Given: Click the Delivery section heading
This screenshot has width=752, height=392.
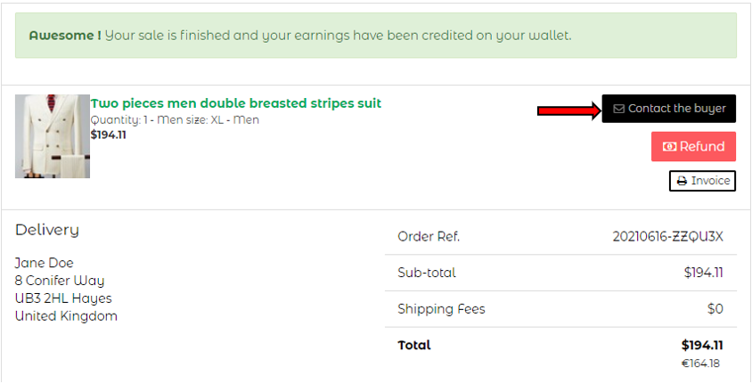Looking at the screenshot, I should pos(47,230).
